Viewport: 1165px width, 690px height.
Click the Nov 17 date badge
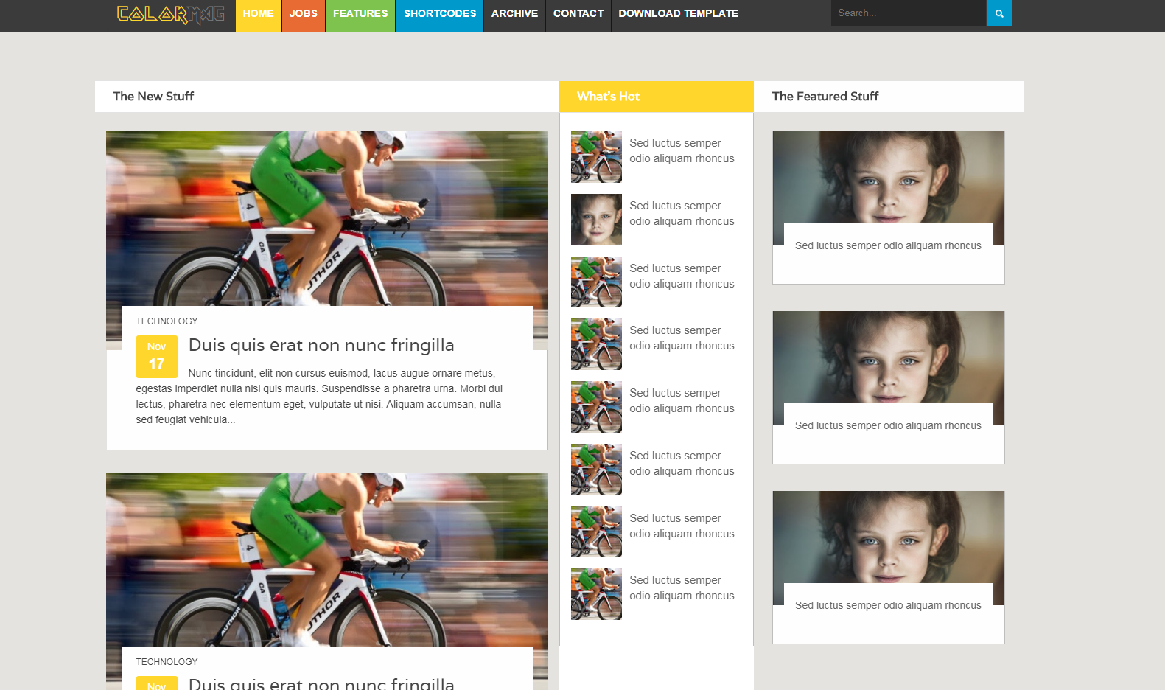point(156,356)
